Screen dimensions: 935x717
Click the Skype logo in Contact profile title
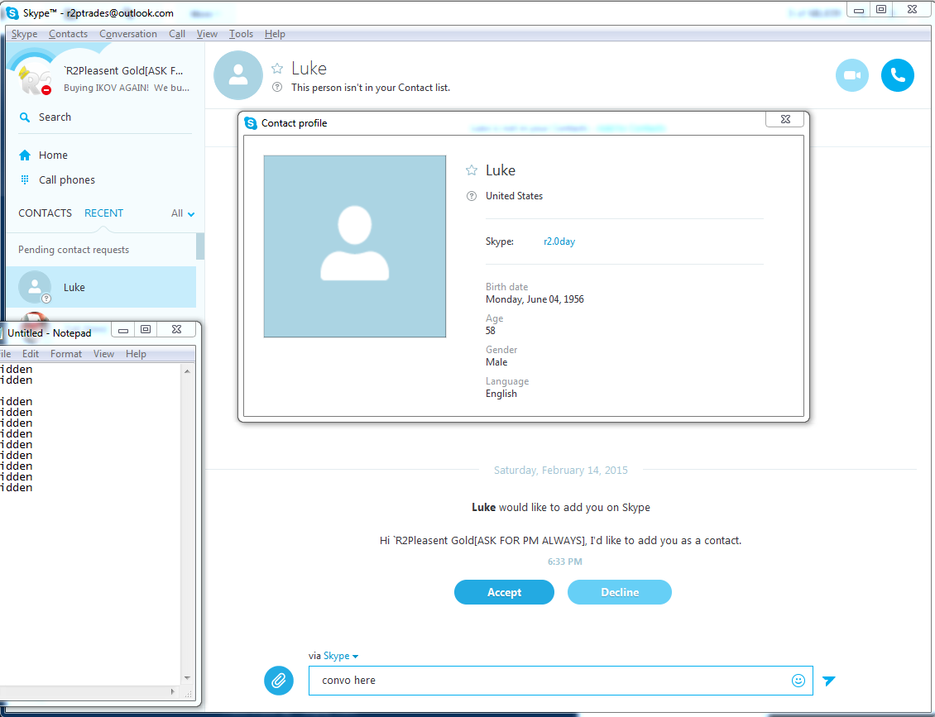(251, 122)
